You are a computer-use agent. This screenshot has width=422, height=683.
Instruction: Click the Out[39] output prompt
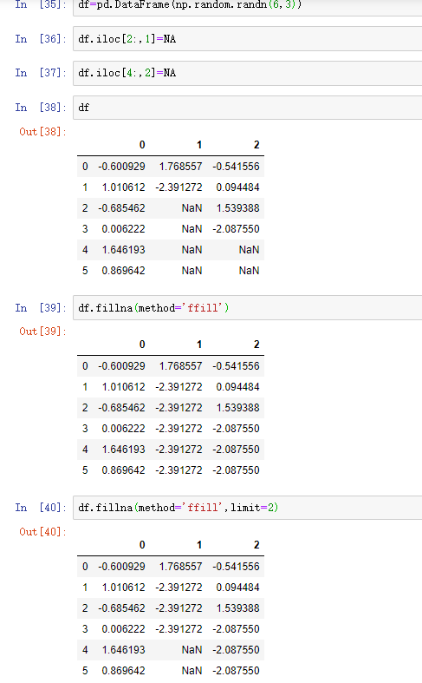pos(42,332)
